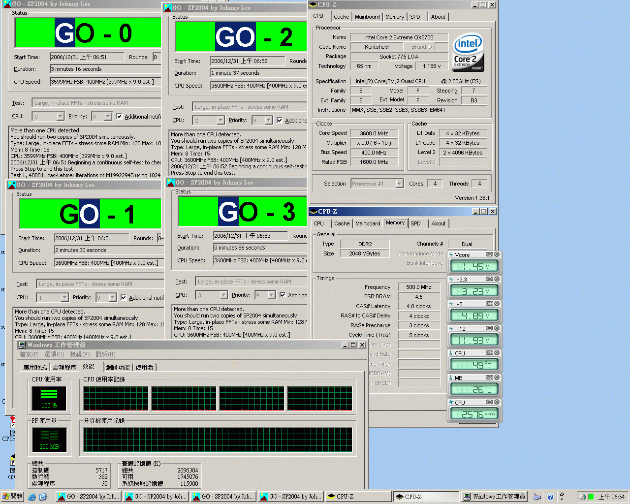
Task: Click the second quick launch icon beside Internet Explorer
Action: point(43,497)
